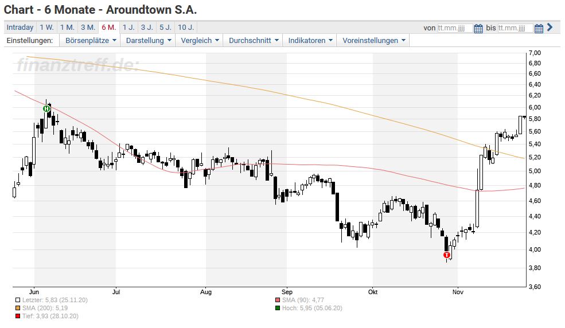The image size is (565, 328).
Task: Click the 'Tief: 3,93 (28.10.20)' legend text
Action: [x=50, y=316]
